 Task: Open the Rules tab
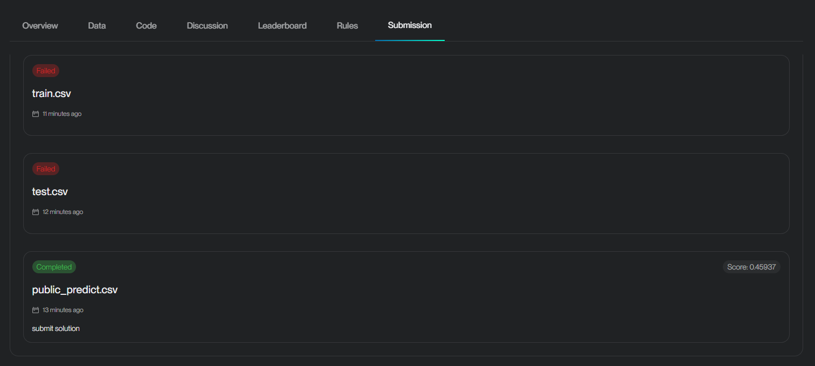(x=347, y=25)
